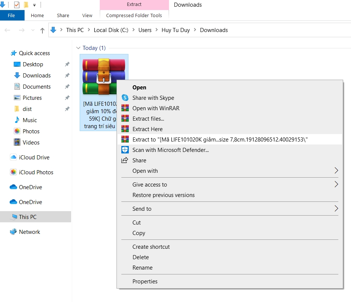This screenshot has width=351, height=302.
Task: Expand the Send to submenu
Action: [x=336, y=209]
